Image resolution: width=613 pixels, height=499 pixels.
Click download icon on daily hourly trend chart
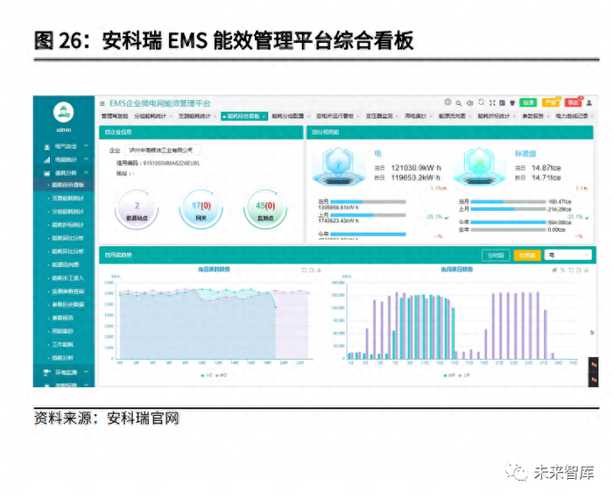pyautogui.click(x=320, y=270)
